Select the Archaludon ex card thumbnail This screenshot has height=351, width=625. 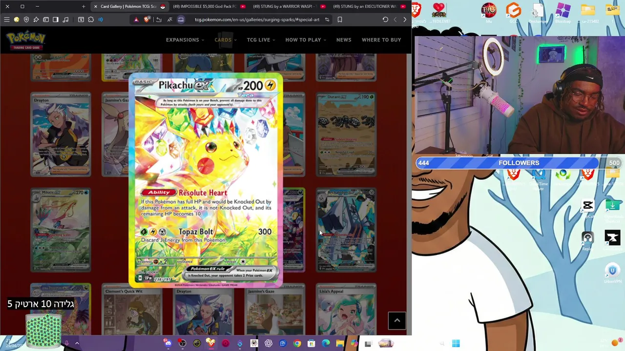pos(346,230)
